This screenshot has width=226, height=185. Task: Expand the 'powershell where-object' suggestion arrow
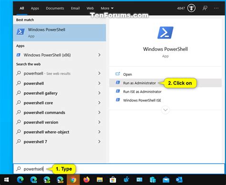point(99,132)
